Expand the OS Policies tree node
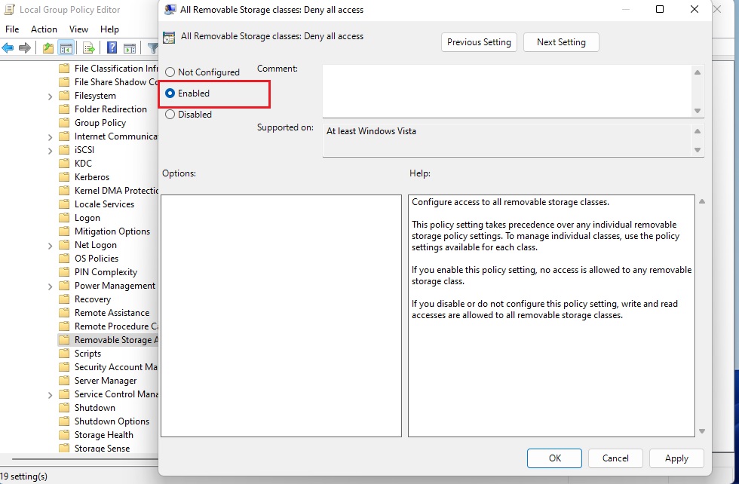 click(50, 258)
